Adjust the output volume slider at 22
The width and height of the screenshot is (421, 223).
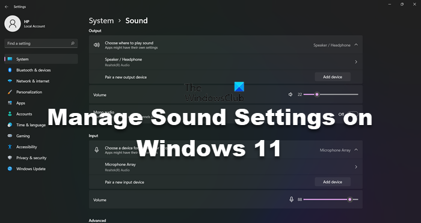pos(317,94)
